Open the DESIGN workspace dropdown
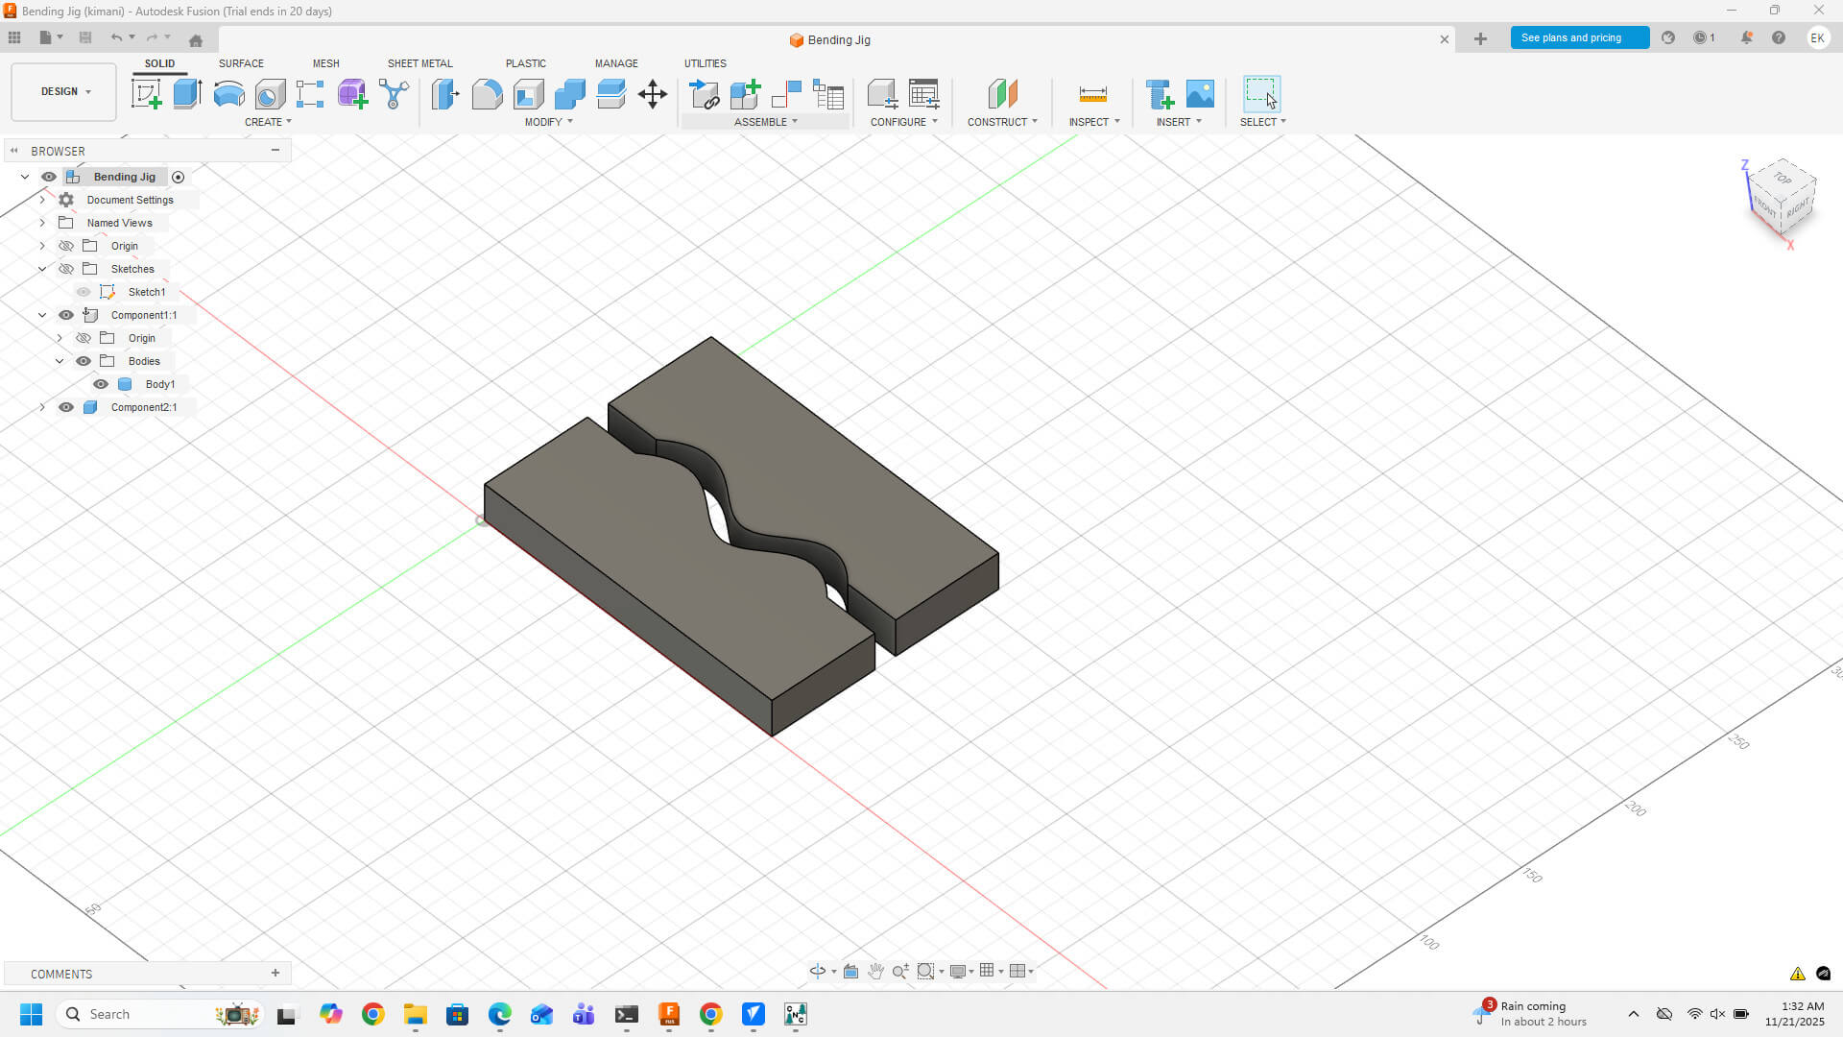The height and width of the screenshot is (1037, 1843). 64,91
